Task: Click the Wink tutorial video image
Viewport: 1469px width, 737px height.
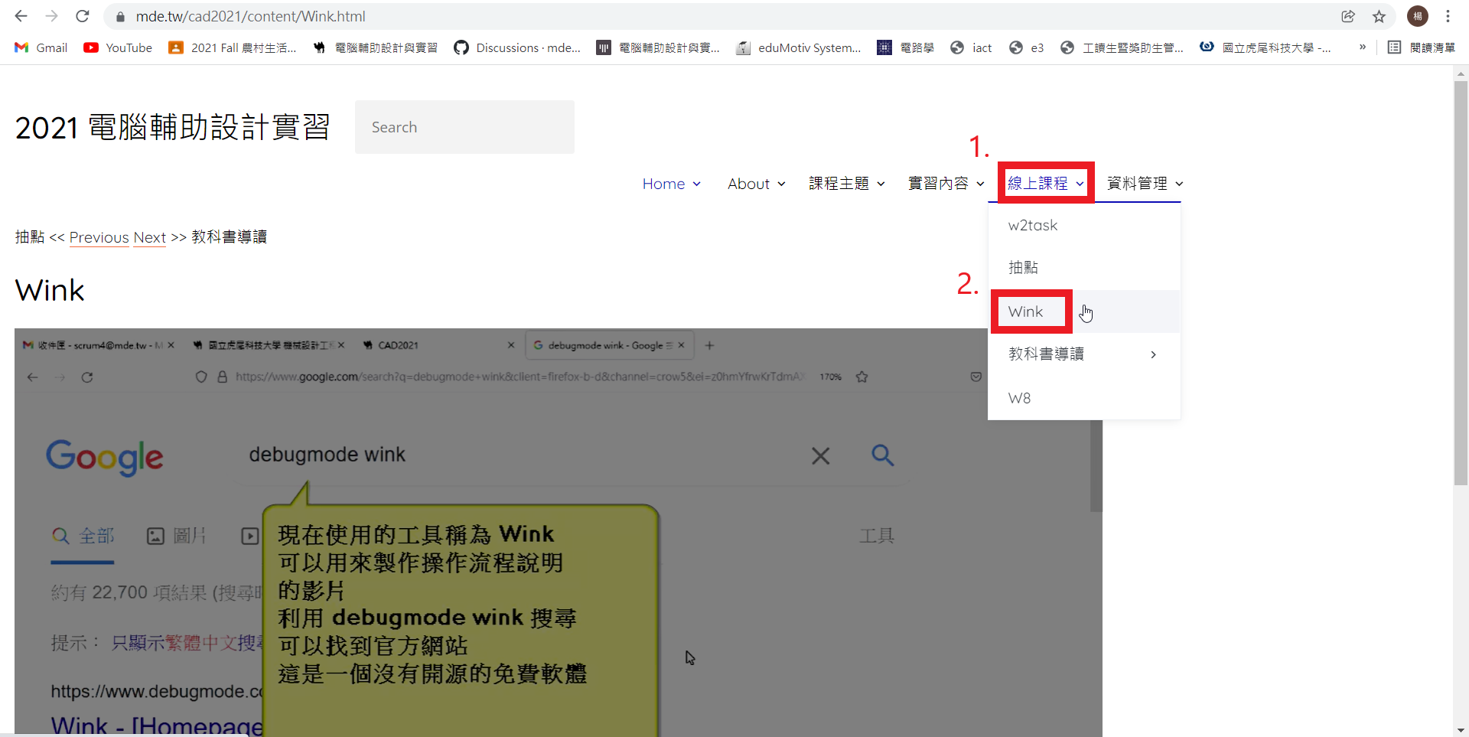Action: [x=559, y=533]
